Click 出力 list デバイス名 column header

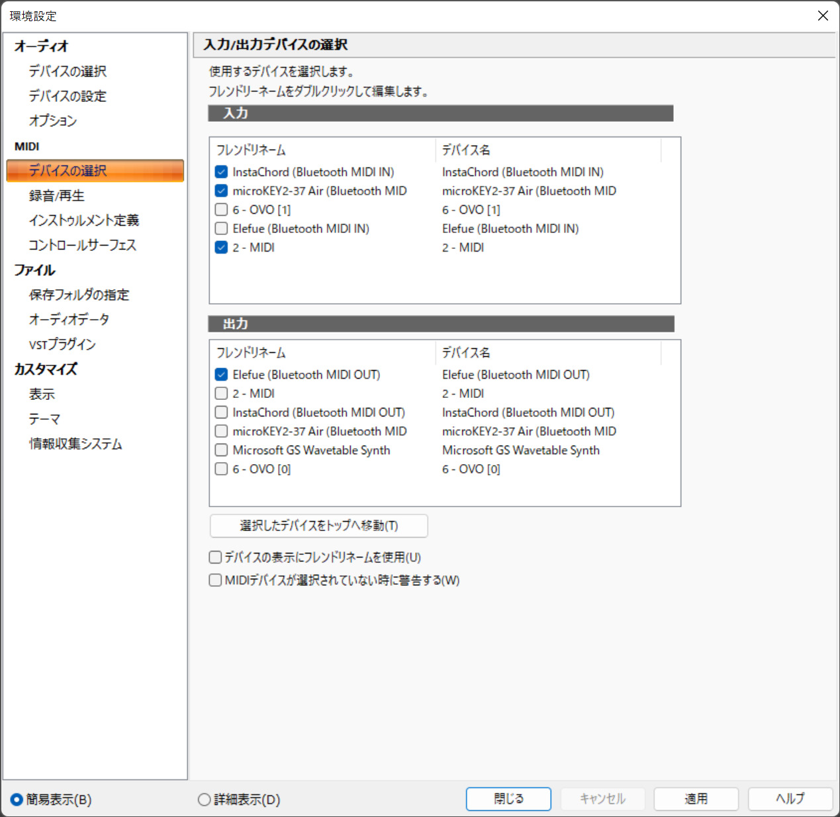549,353
